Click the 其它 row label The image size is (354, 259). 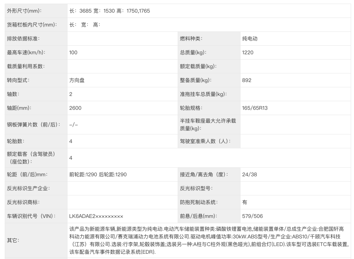click(x=13, y=240)
